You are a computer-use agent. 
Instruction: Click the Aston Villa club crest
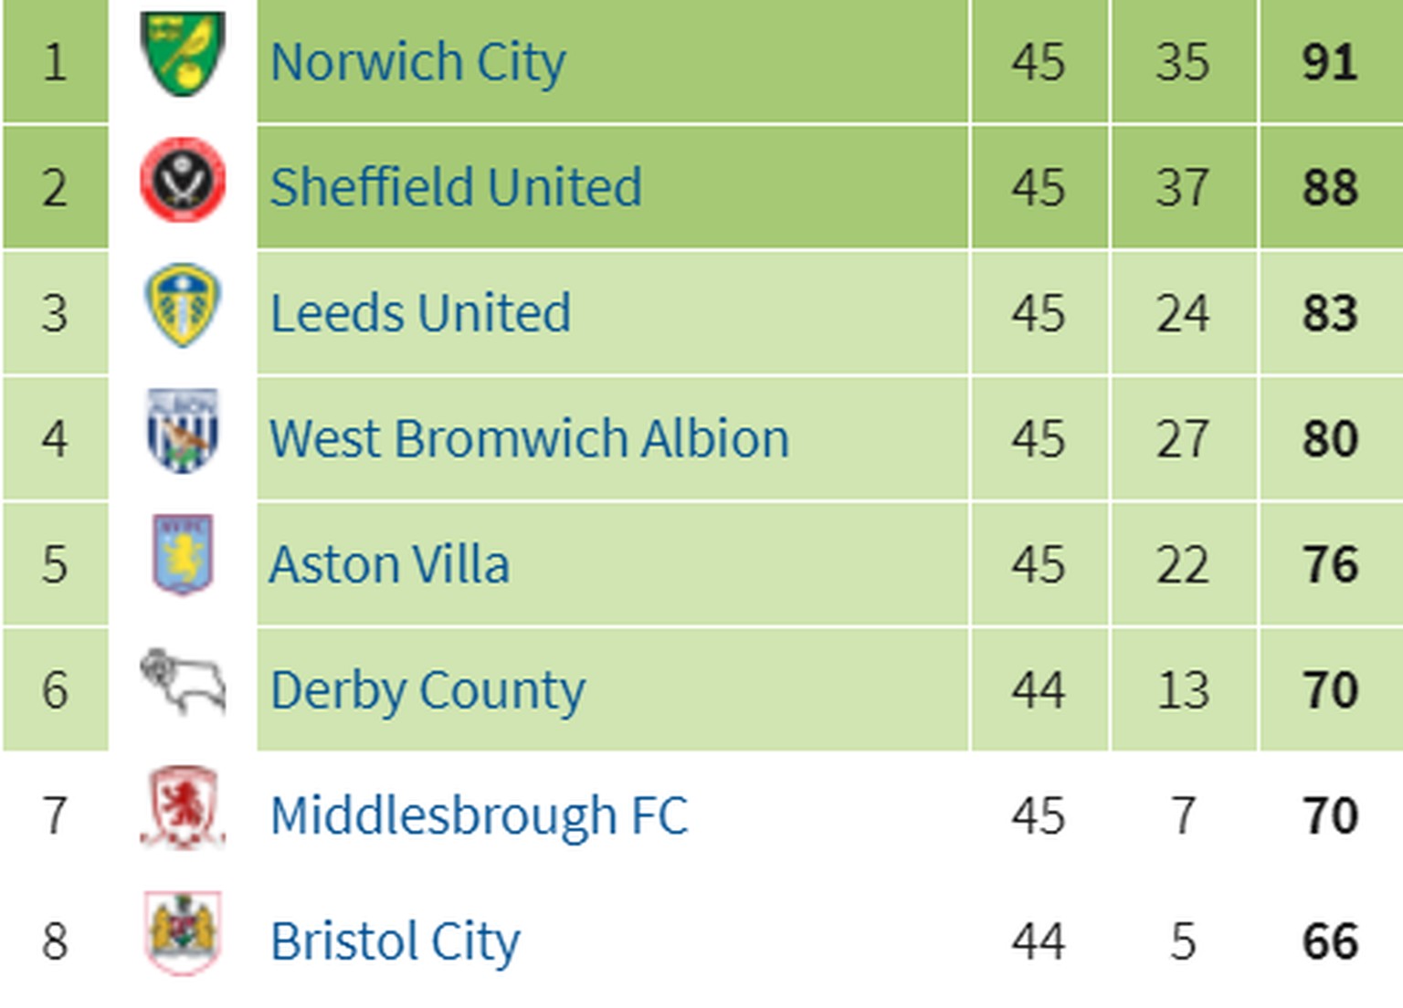point(183,555)
